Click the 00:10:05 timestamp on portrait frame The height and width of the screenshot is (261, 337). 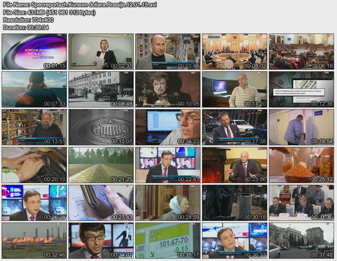coord(188,104)
